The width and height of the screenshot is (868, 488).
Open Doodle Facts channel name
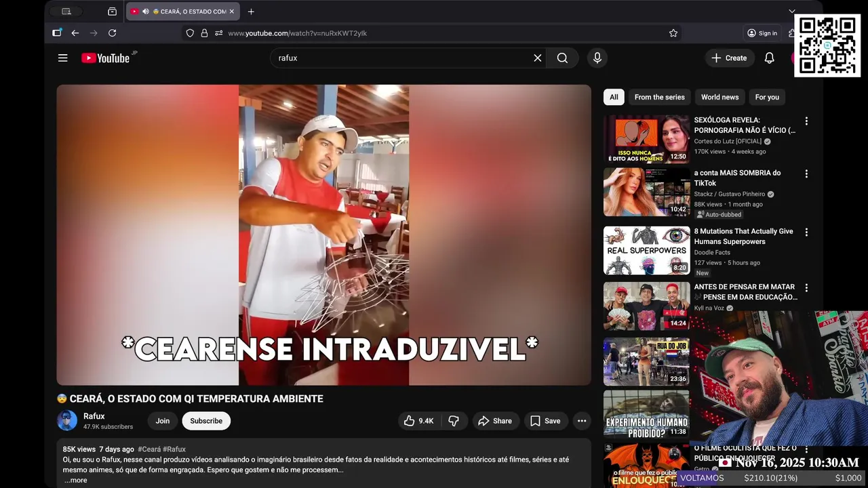(x=712, y=253)
